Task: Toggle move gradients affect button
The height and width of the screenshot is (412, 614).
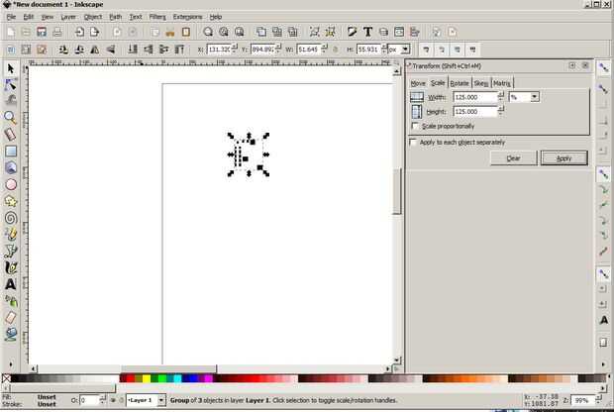Action: (x=457, y=50)
